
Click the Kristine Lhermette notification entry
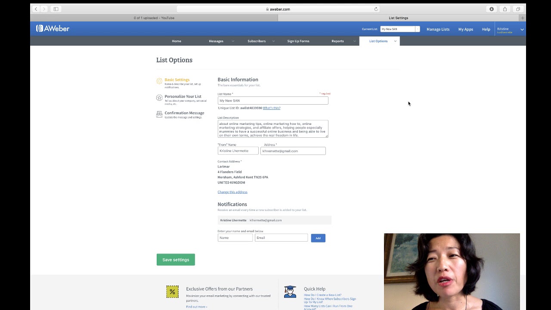(x=275, y=220)
